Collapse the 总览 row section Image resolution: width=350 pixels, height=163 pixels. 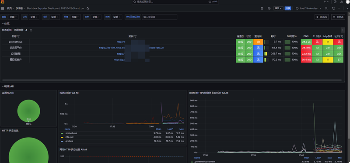(6, 24)
